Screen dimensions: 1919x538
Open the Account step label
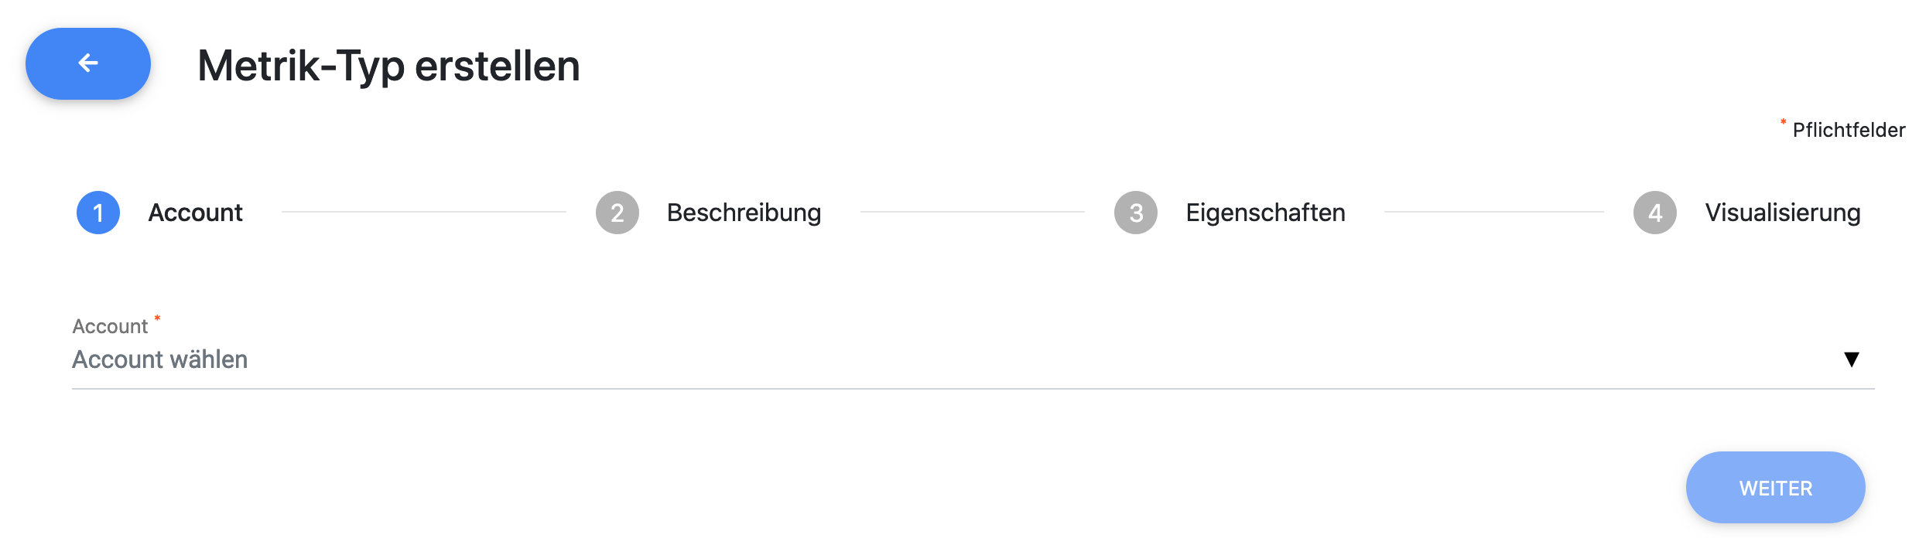point(196,213)
